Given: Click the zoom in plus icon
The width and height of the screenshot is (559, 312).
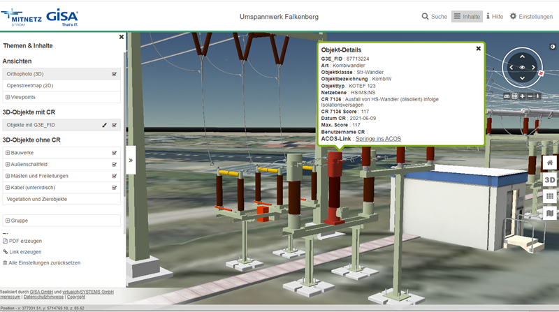Looking at the screenshot, I should [x=522, y=96].
